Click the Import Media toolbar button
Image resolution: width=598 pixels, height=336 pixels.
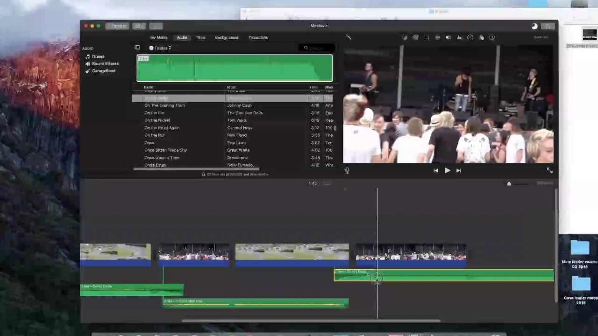tap(156, 26)
